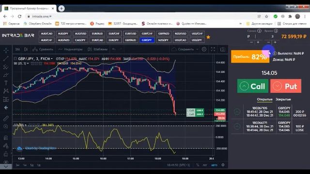This screenshot has height=174, width=310.
Task: Open chart settings gear in the top toolbar
Action: point(204,49)
